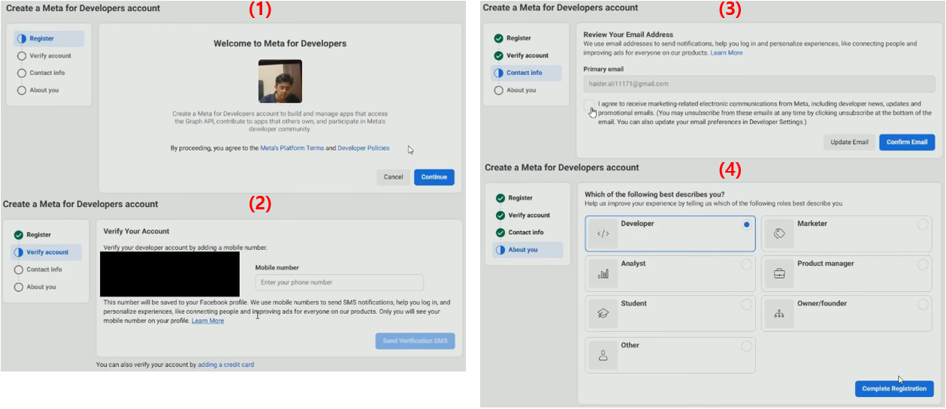The width and height of the screenshot is (946, 409).
Task: Click the 'Welcome to Meta for Developers' heading
Action: 280,44
